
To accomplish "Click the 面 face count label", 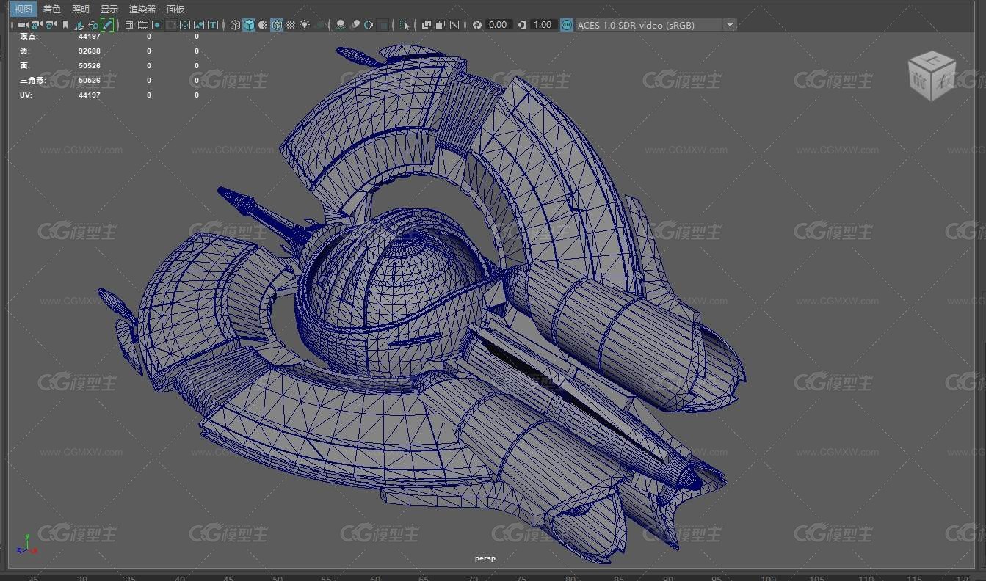I will pyautogui.click(x=24, y=66).
